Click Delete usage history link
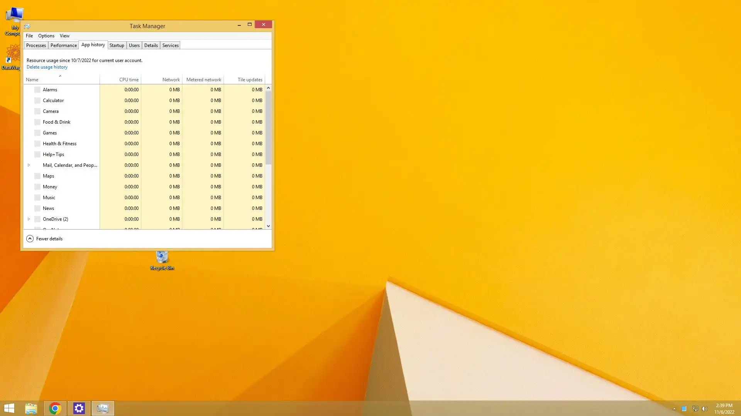This screenshot has width=741, height=416. coord(47,67)
